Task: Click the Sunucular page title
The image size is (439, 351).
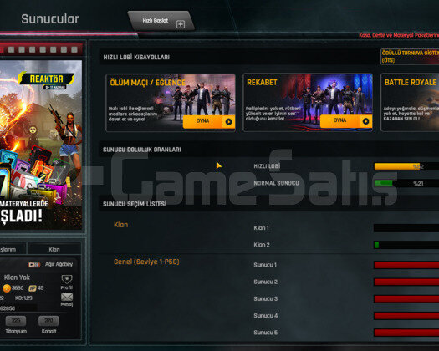Action: click(x=50, y=19)
